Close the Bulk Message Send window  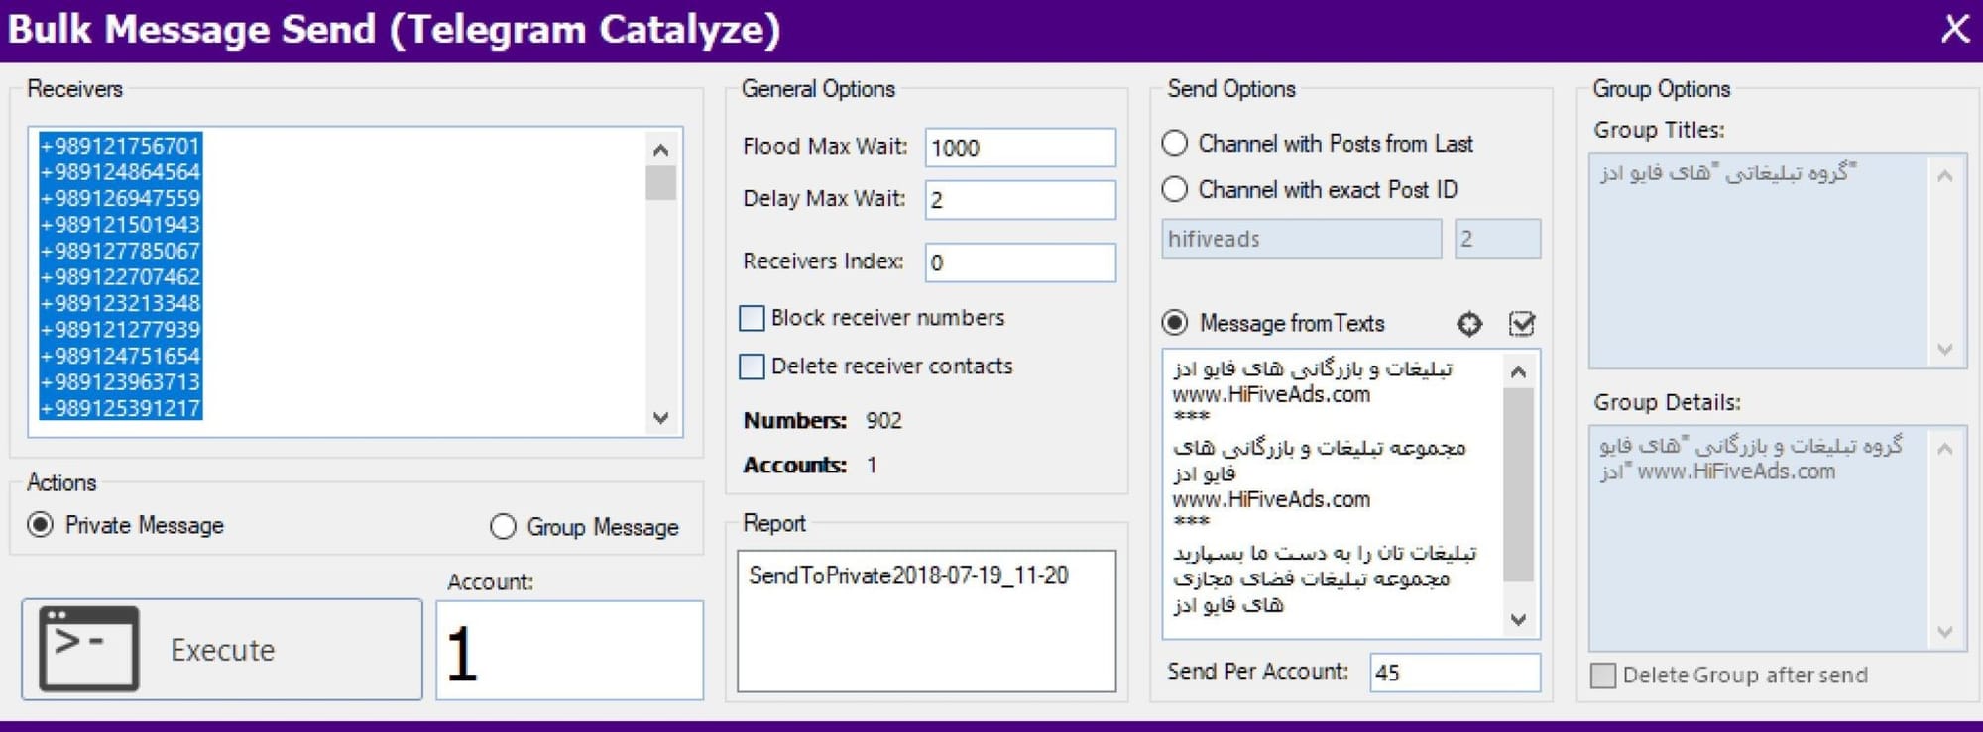1954,29
